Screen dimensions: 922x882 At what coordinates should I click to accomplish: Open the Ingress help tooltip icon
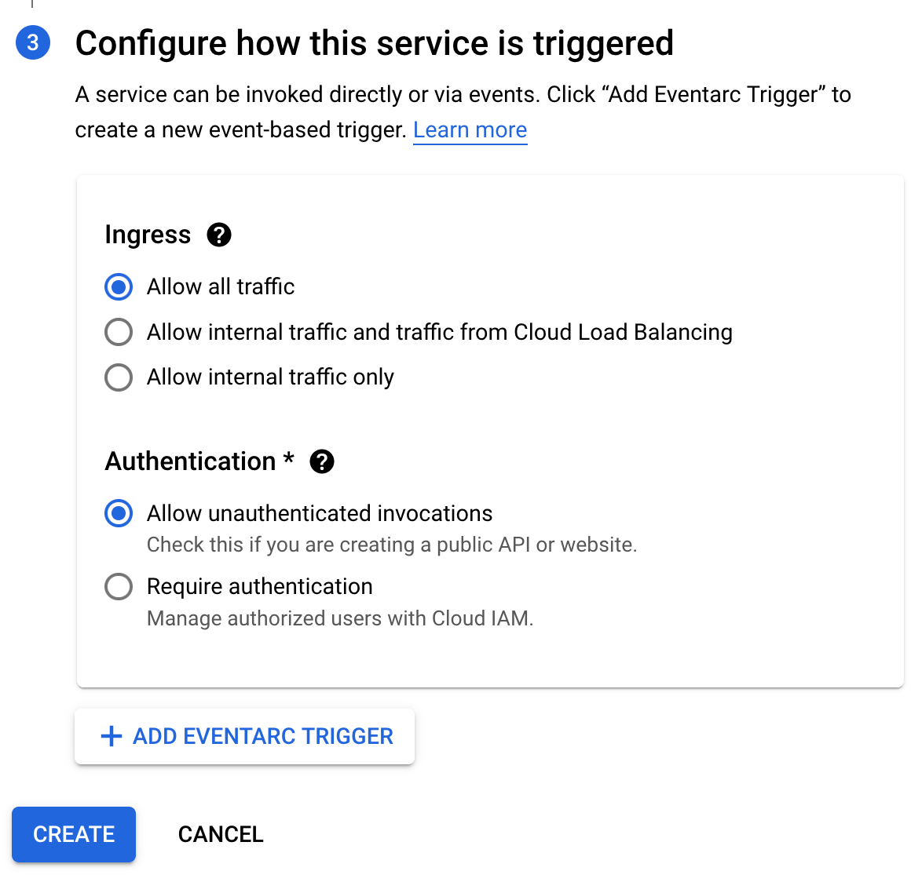(x=219, y=235)
